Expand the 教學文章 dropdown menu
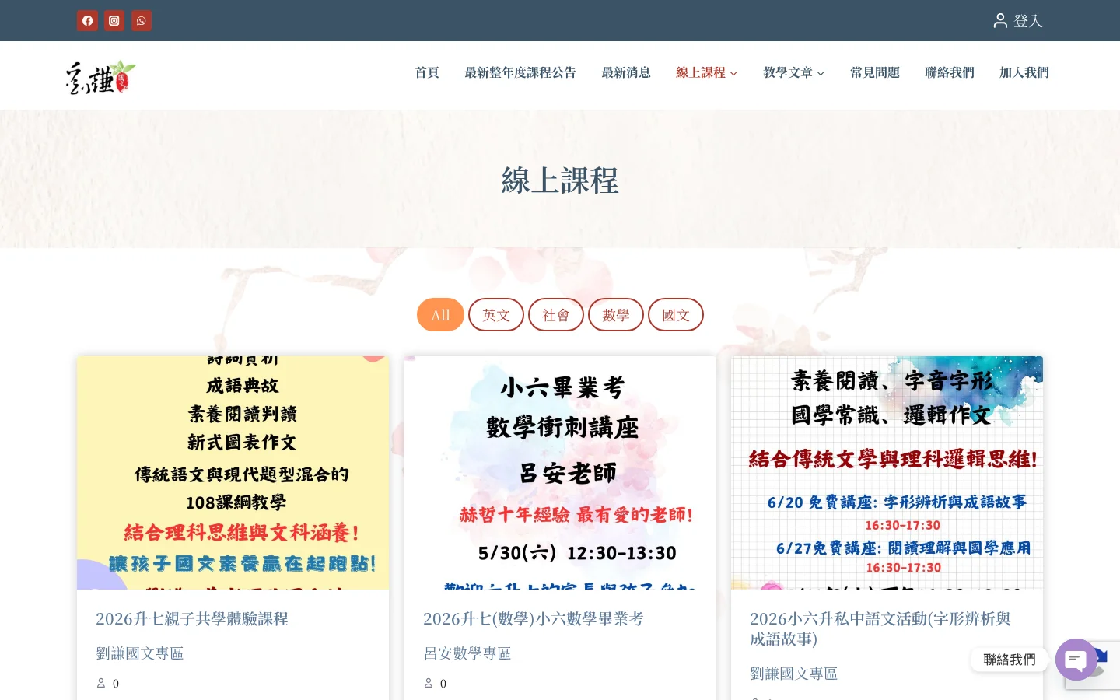 (x=821, y=73)
